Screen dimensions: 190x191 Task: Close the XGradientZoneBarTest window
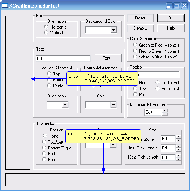pos(184,6)
